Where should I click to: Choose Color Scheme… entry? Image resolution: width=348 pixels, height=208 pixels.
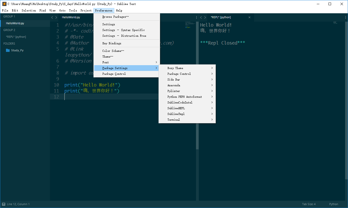point(127,51)
